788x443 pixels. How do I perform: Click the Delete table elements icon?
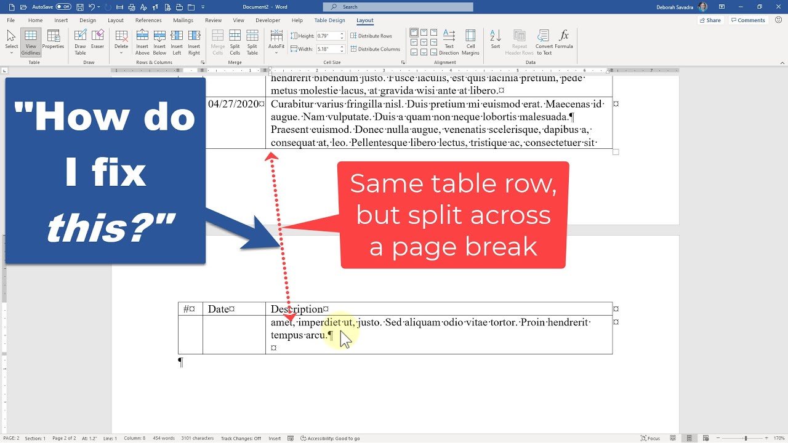tap(121, 36)
